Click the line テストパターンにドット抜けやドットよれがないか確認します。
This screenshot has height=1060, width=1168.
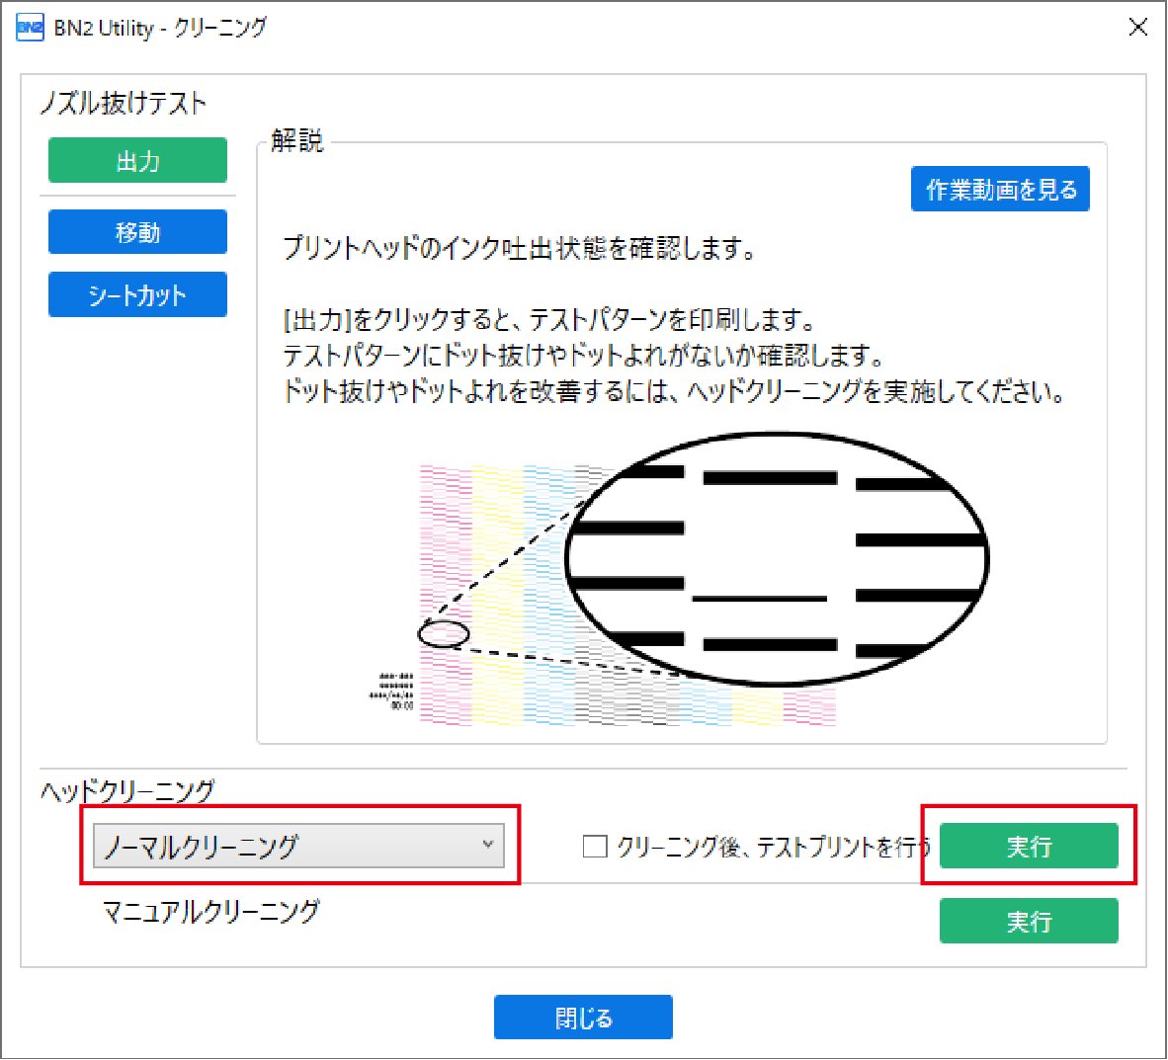pyautogui.click(x=583, y=356)
